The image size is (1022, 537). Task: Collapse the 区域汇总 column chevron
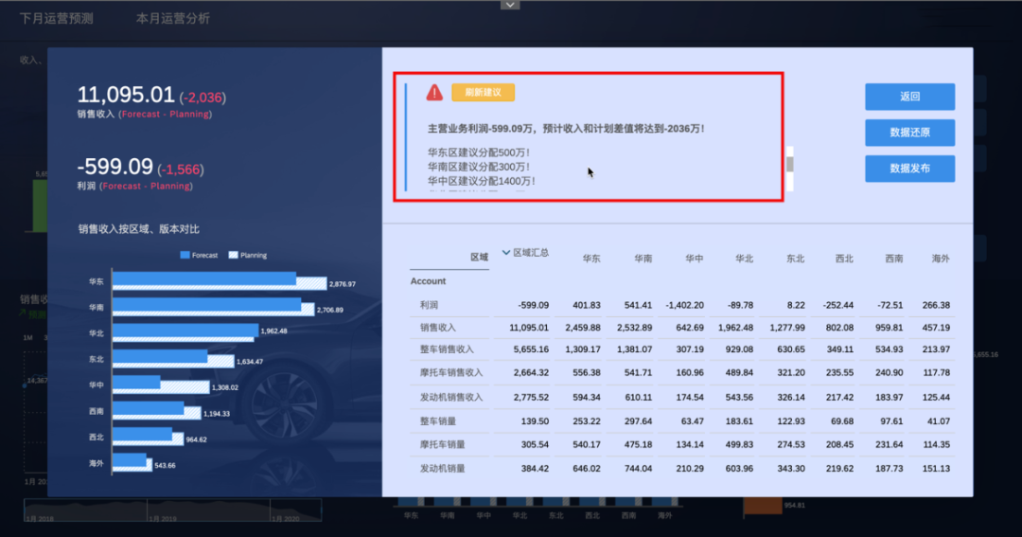pos(505,253)
